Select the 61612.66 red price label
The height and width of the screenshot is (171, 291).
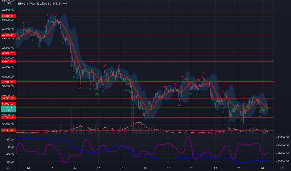[x=8, y=61]
